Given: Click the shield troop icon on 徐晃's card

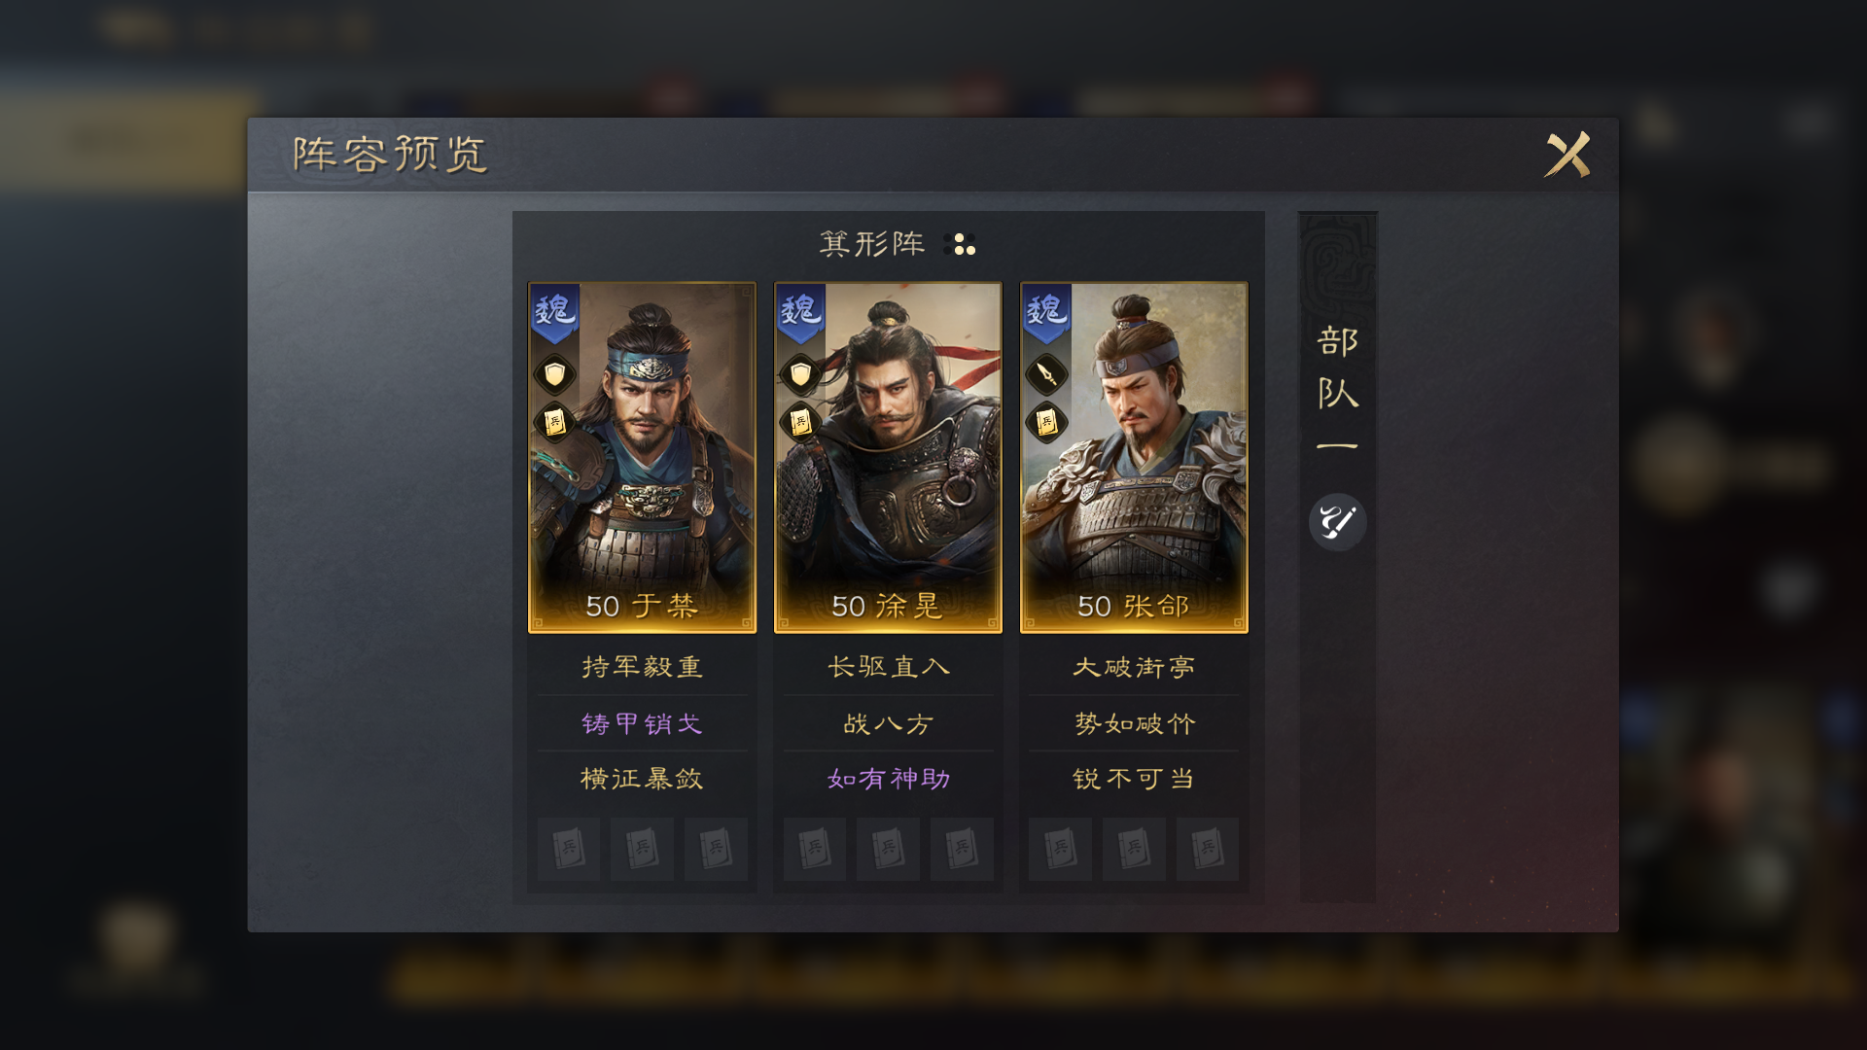Looking at the screenshot, I should [x=800, y=374].
